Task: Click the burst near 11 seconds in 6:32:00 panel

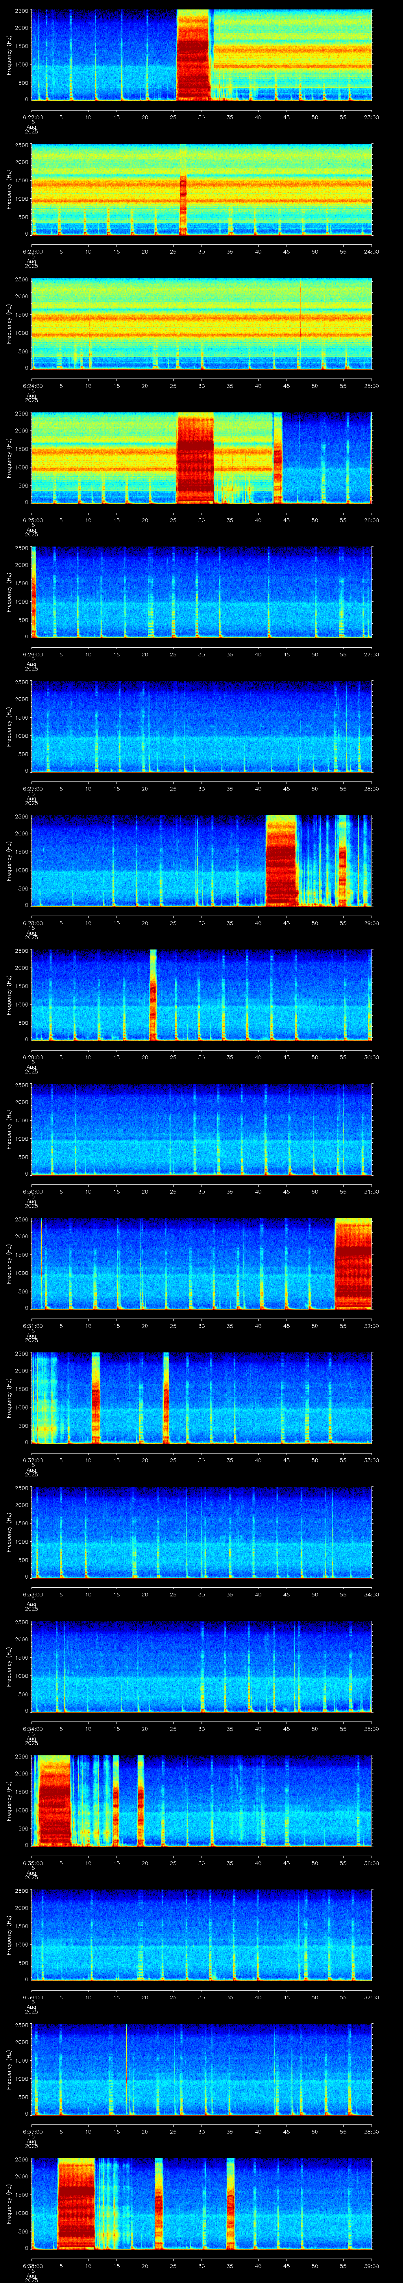Action: click(96, 1398)
